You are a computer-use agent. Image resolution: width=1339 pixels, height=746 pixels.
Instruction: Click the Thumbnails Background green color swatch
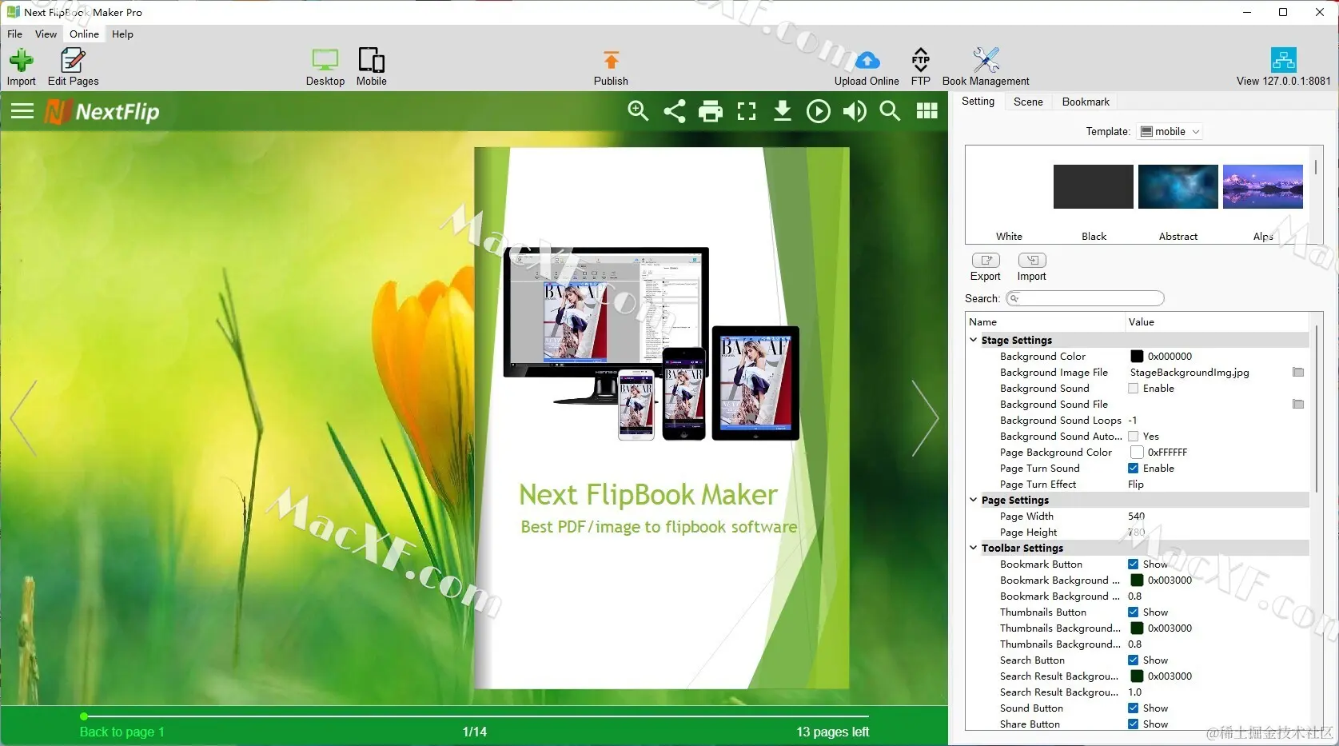coord(1137,628)
